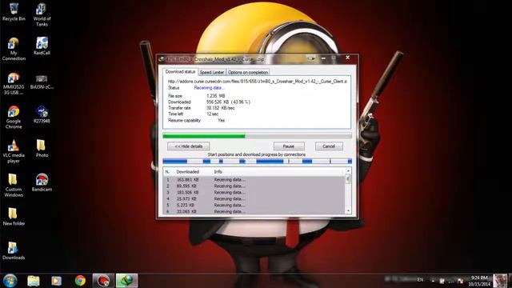Open the Windows Start menu orb
Screen dimensions: 512x288
(10, 281)
